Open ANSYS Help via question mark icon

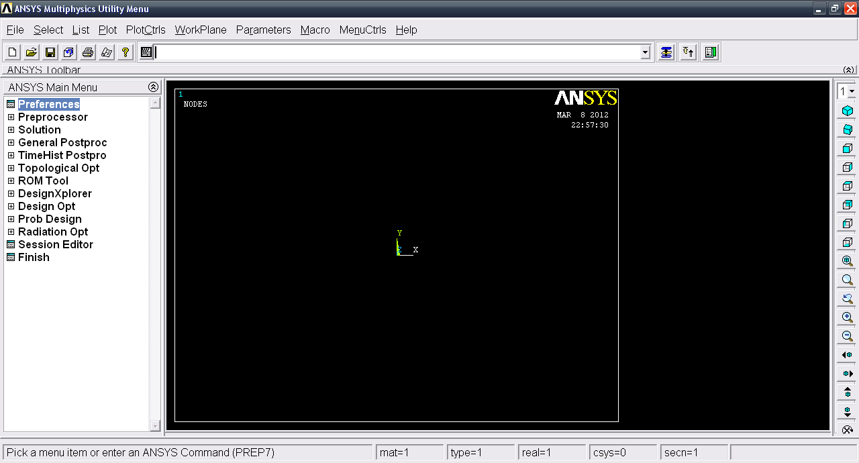click(x=125, y=52)
